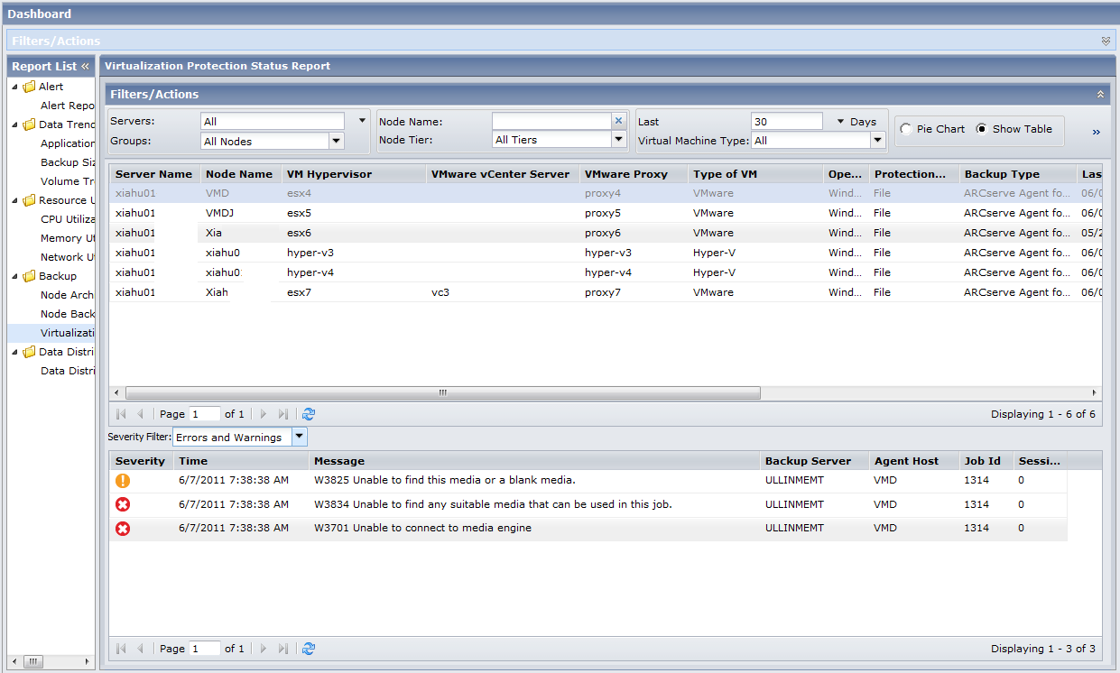1120x673 pixels.
Task: Collapse the Data Trend tree node
Action: pyautogui.click(x=15, y=125)
